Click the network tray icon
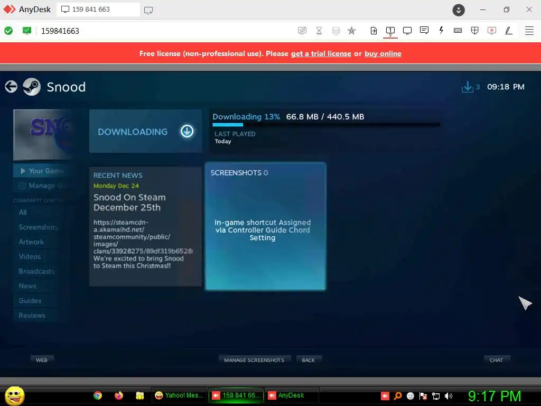 (436, 395)
